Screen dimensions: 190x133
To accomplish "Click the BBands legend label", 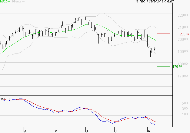I will (x=17, y=2).
